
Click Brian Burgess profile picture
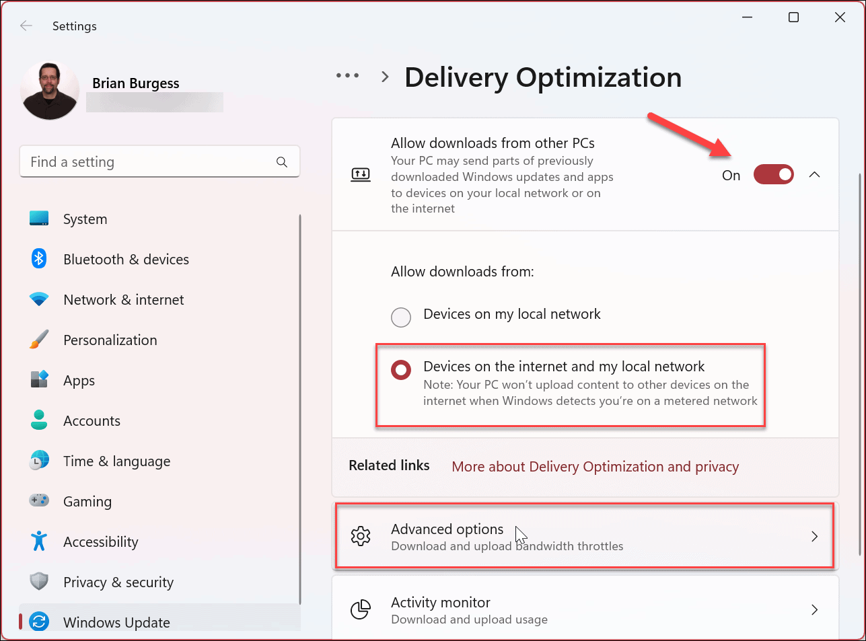(x=50, y=90)
